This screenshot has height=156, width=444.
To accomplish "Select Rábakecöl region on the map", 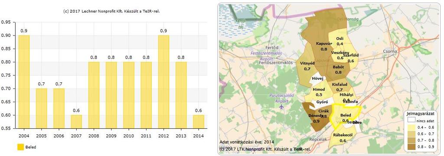I will [343, 138].
